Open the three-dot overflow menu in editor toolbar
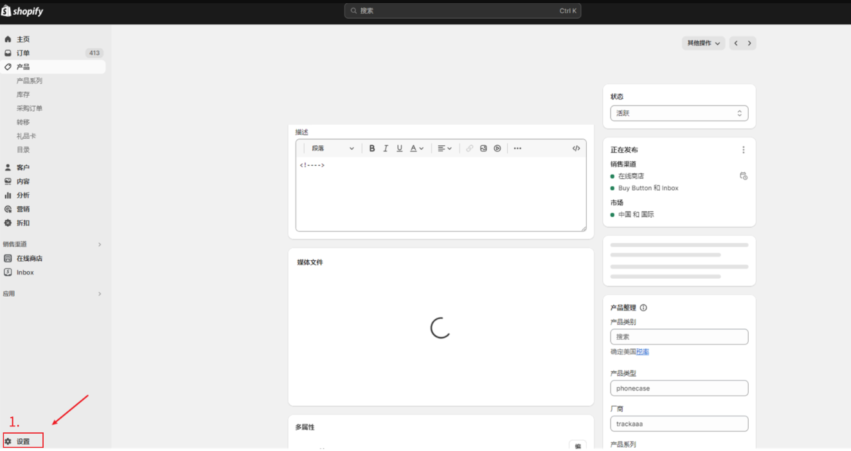Viewport: 851px width, 451px height. pos(517,148)
